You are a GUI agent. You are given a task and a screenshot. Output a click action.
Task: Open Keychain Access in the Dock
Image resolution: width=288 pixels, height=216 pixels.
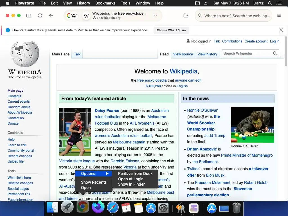coord(181,208)
